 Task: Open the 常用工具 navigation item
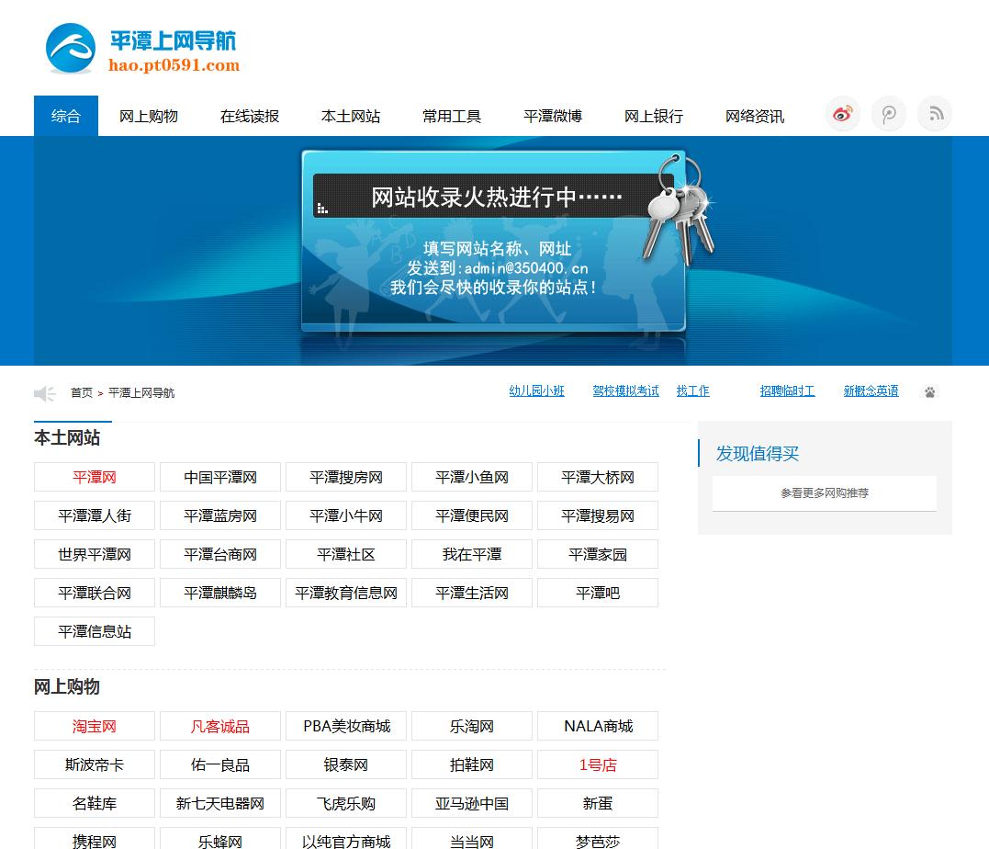coord(451,115)
